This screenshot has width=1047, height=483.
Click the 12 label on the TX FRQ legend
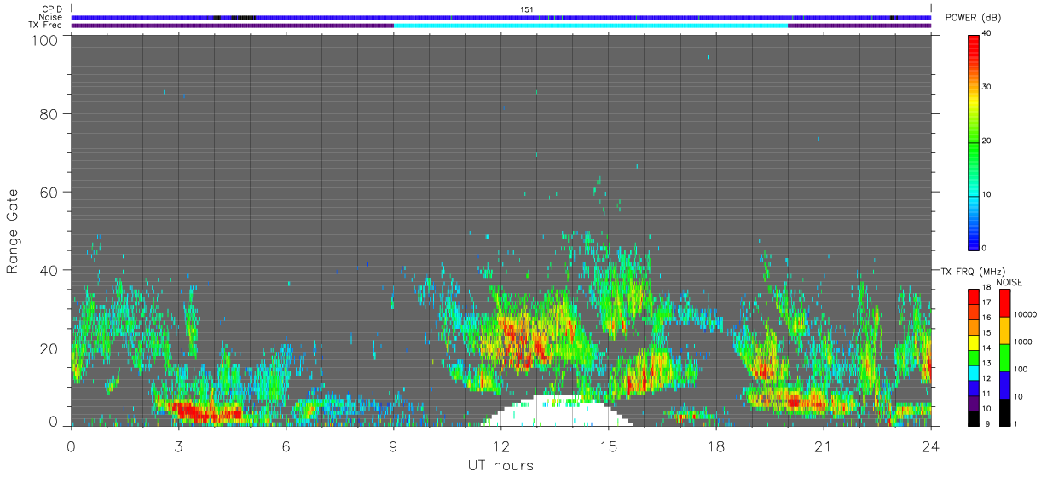pyautogui.click(x=987, y=377)
